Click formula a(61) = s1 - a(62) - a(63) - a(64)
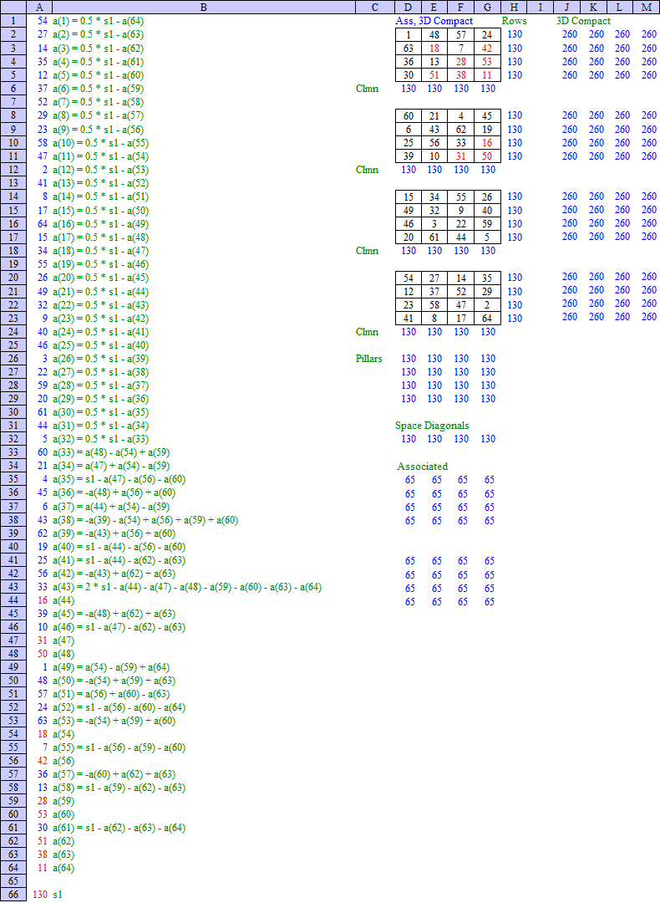This screenshot has width=660, height=903. point(119,828)
